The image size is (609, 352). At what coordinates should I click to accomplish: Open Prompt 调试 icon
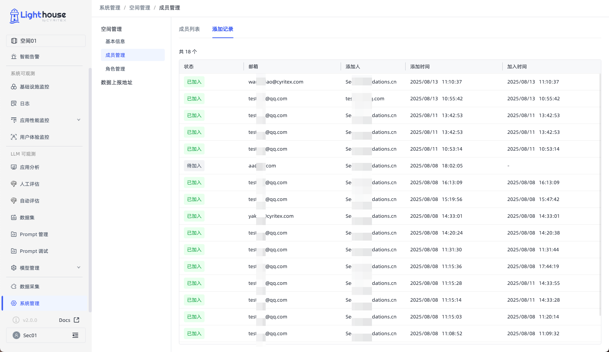point(14,251)
